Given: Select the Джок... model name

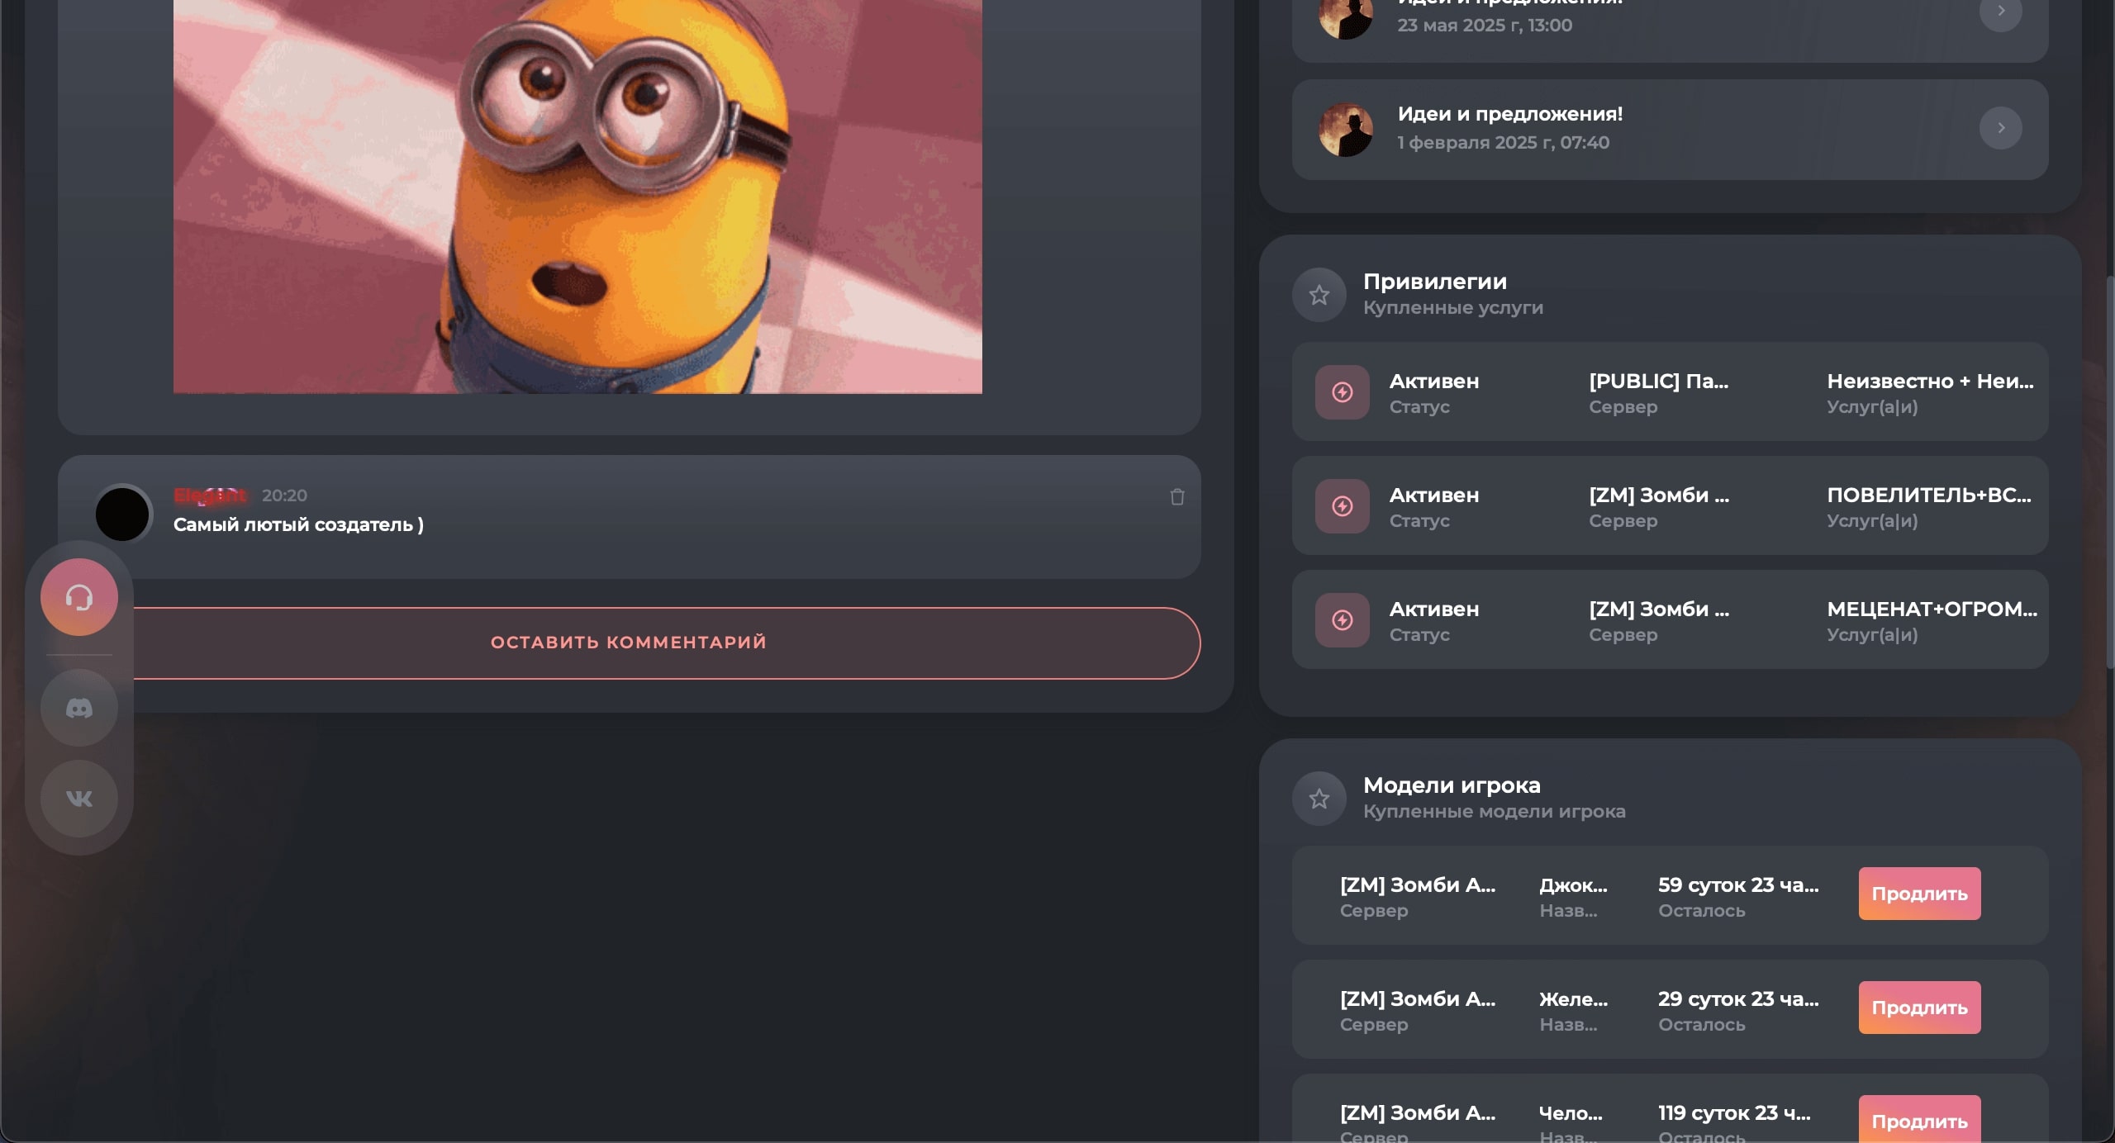Looking at the screenshot, I should (1573, 885).
